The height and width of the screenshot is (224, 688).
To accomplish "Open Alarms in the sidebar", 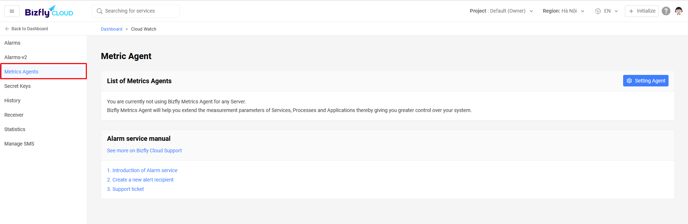I will pos(43,43).
